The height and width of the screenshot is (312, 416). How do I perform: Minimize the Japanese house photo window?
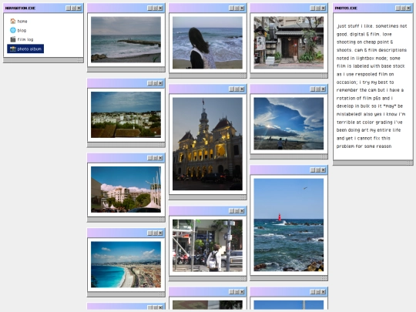313,8
